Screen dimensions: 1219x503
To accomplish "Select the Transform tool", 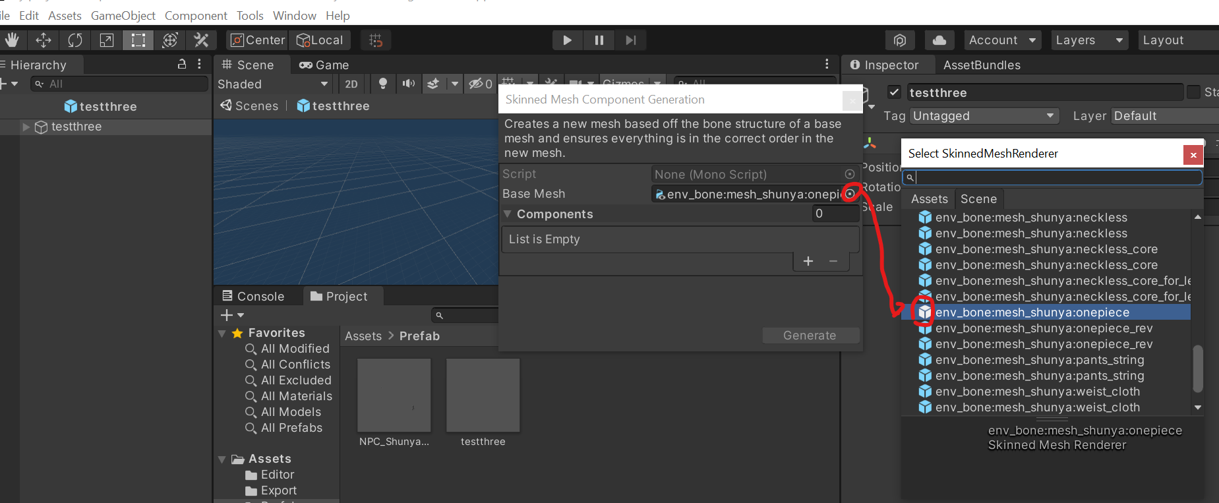I will [170, 40].
